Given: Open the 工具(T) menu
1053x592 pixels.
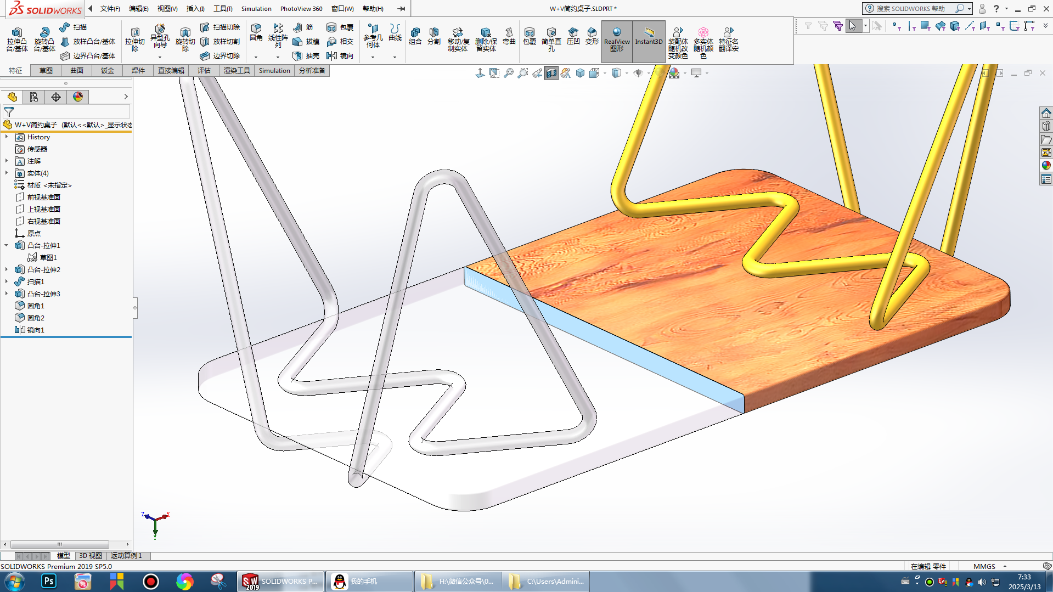Looking at the screenshot, I should (x=223, y=9).
